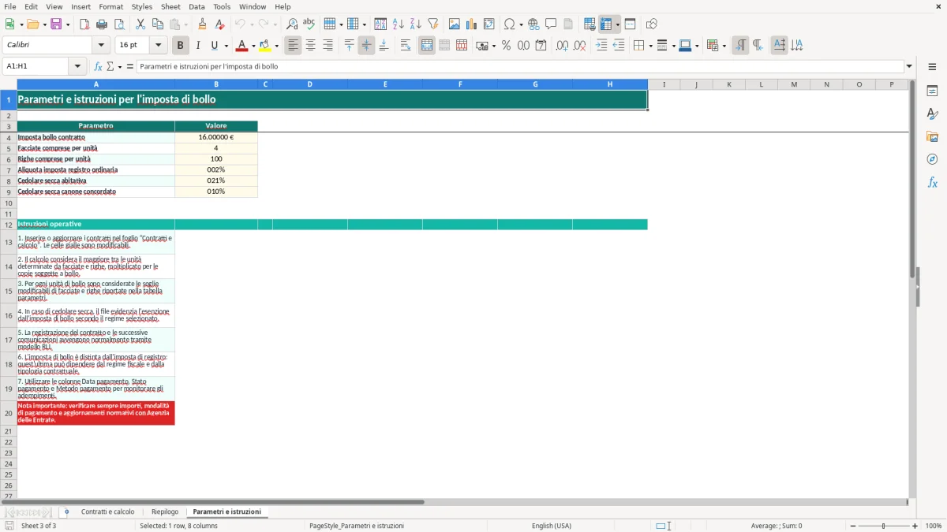Select column B header
Image resolution: width=947 pixels, height=532 pixels.
[x=216, y=84]
